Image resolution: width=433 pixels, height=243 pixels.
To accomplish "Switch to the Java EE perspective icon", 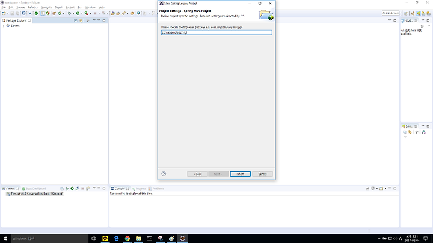I will pyautogui.click(x=413, y=13).
